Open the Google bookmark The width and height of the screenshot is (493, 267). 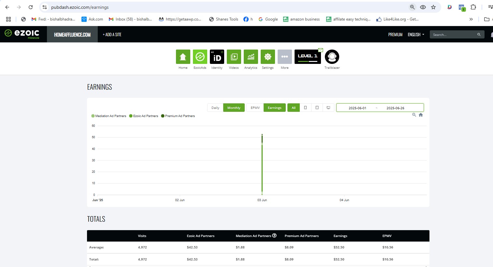tap(268, 19)
